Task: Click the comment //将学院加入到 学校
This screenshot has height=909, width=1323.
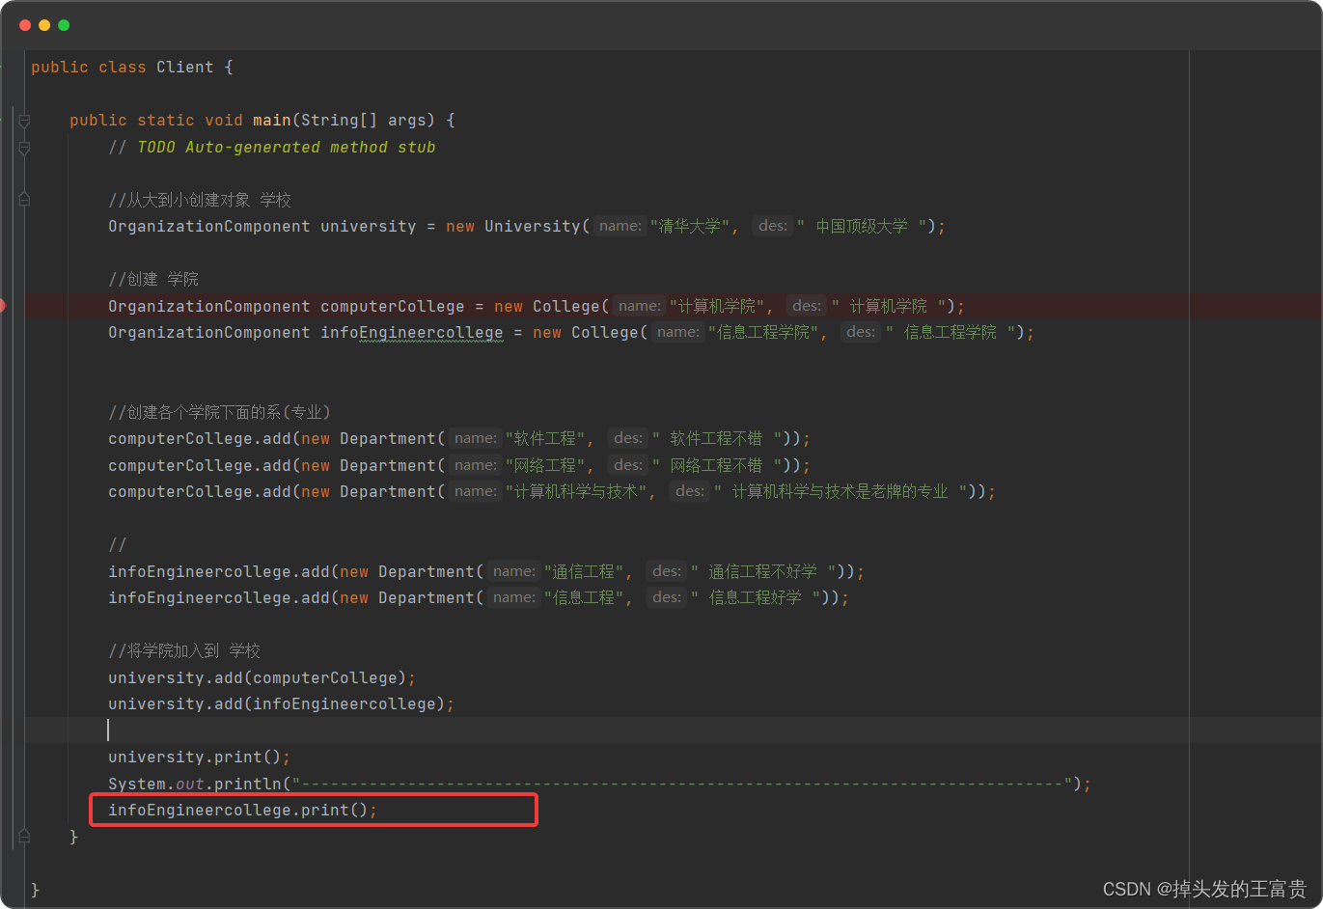Action: point(184,651)
